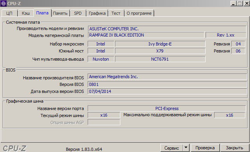Click the Сервис button
The image size is (250, 152).
(172, 148)
